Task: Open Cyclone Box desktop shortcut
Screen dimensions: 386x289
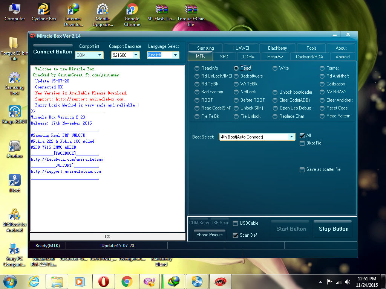Action: (44, 12)
